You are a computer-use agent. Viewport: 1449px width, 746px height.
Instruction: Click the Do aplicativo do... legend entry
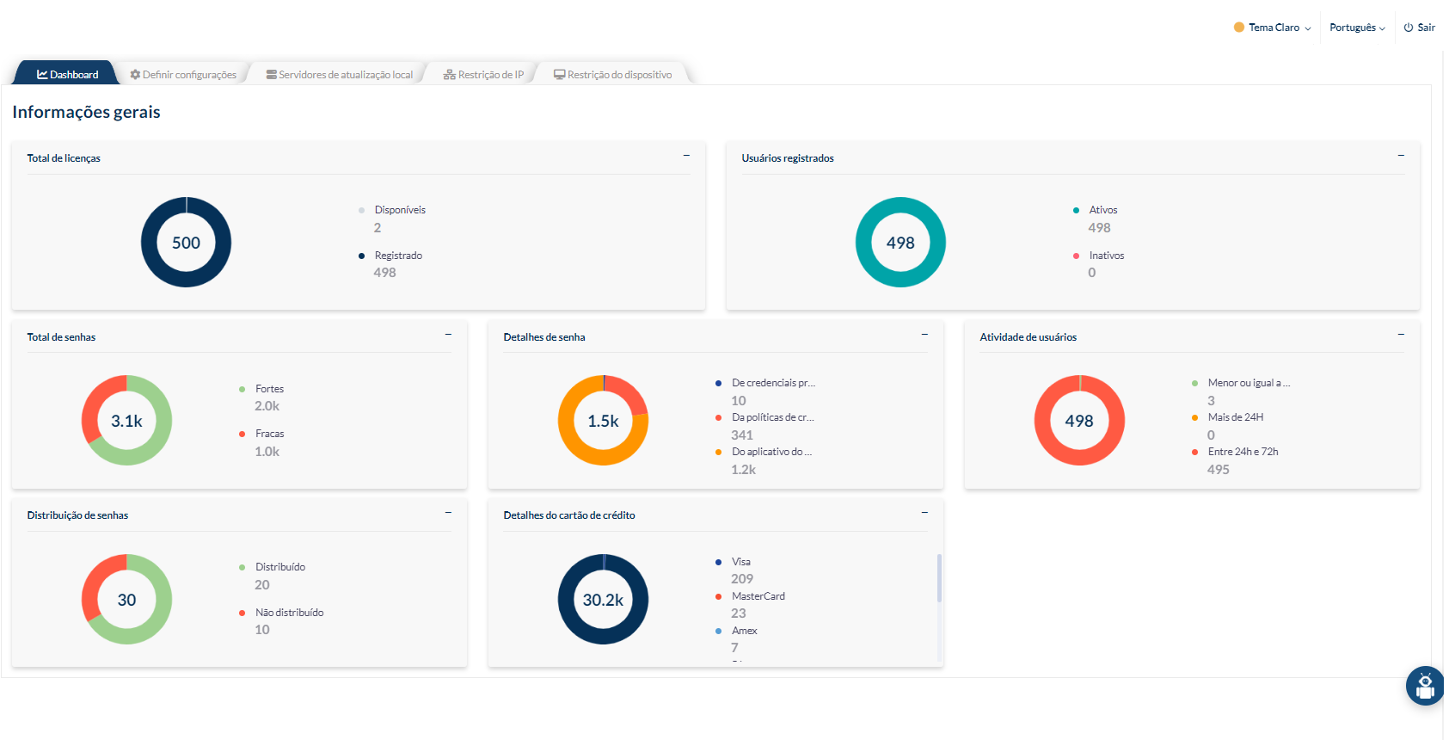[764, 452]
